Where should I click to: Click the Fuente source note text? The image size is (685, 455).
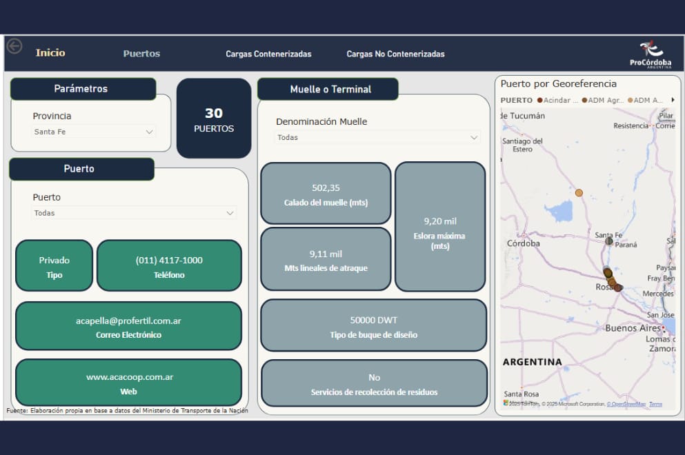(x=127, y=410)
